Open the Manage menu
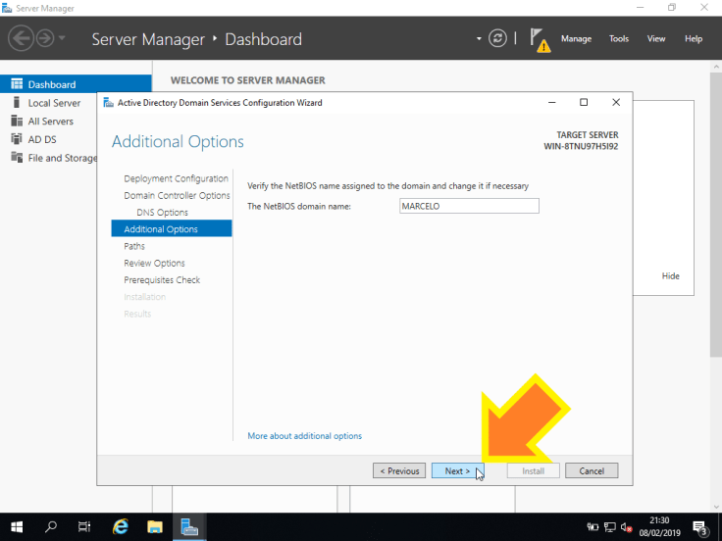722x541 pixels. [576, 39]
